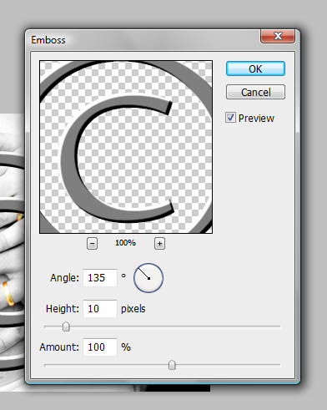Close the Emboss dialog window
The height and width of the screenshot is (410, 327).
[278, 36]
